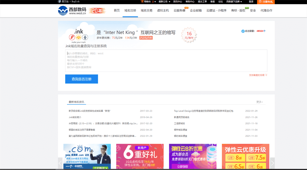Open news 米哥周报（2.13—2.19）
307x170 pixels.
pyautogui.click(x=103, y=123)
